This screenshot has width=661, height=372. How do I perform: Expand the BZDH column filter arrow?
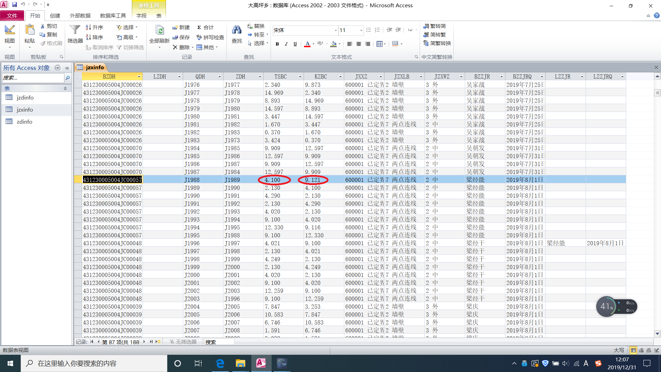pyautogui.click(x=139, y=76)
